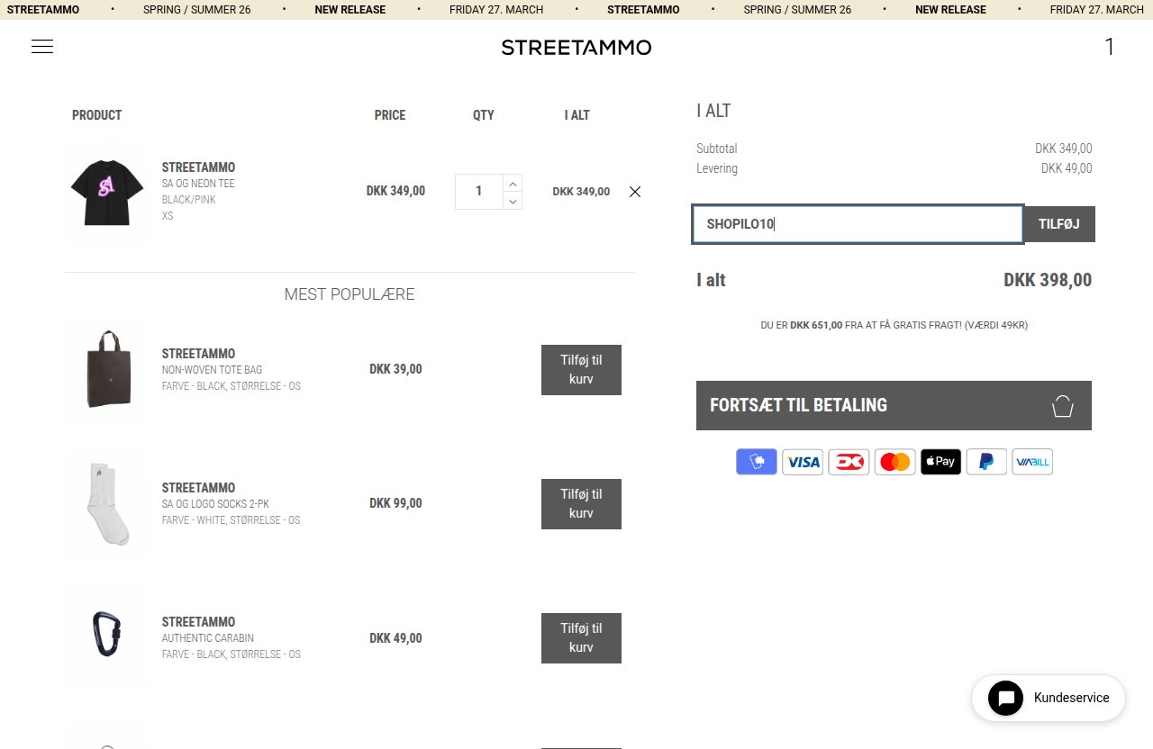Proceed with FORTSÆT TIL BETALING
Viewport: 1153px width, 749px height.
click(x=894, y=405)
